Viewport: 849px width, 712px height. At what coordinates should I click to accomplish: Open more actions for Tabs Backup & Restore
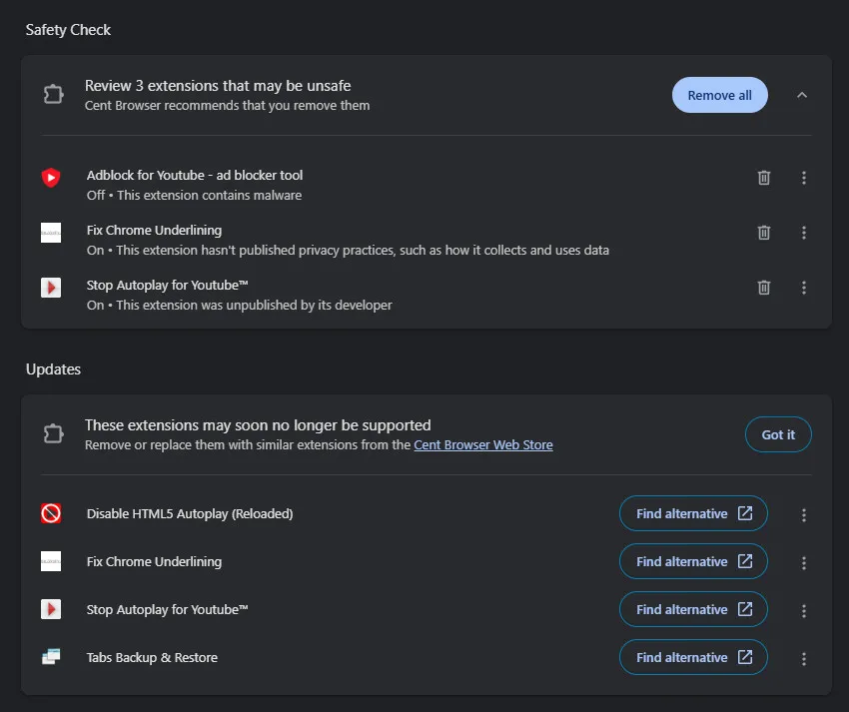point(803,659)
